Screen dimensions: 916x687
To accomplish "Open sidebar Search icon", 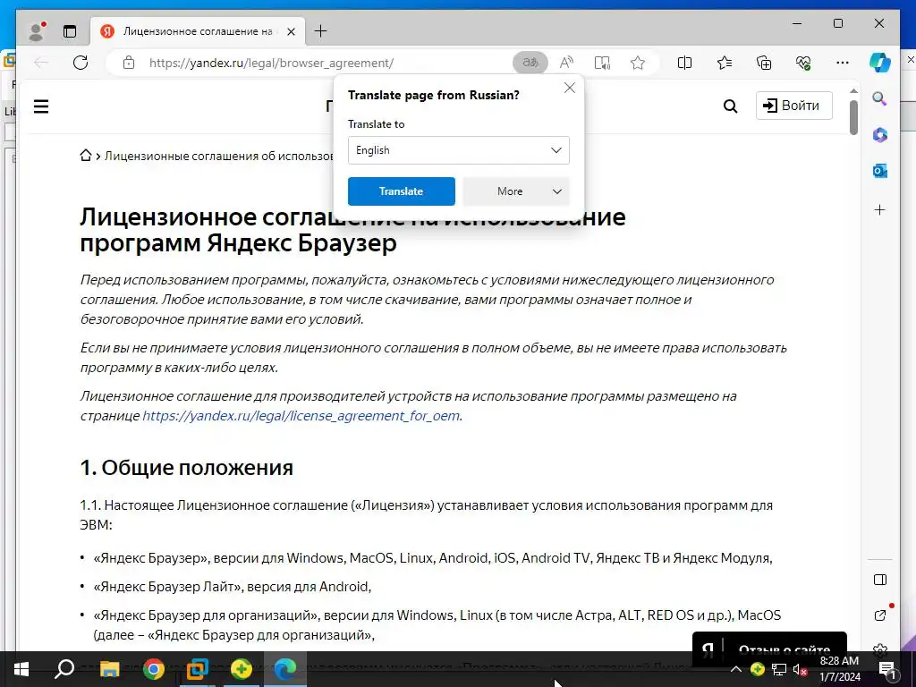I will pos(880,98).
